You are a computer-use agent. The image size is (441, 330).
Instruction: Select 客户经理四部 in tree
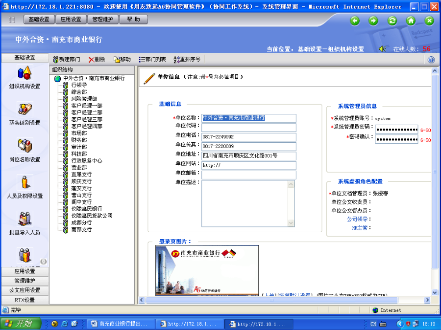coord(87,126)
